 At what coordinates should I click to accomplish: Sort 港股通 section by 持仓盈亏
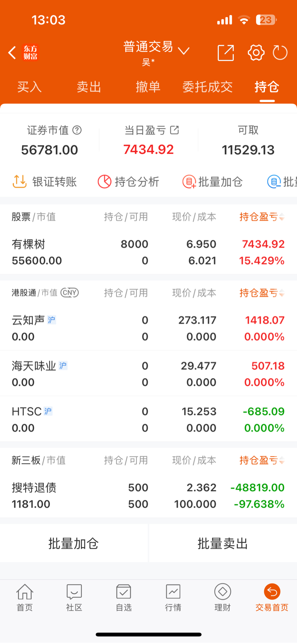pyautogui.click(x=262, y=293)
